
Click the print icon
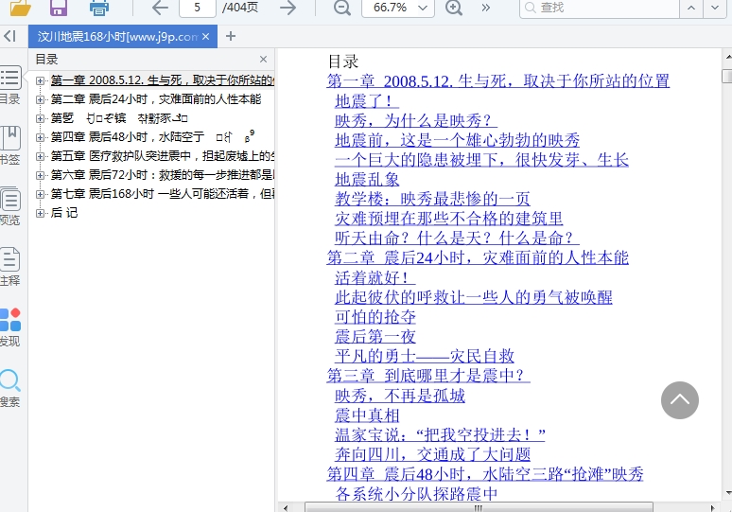[98, 9]
